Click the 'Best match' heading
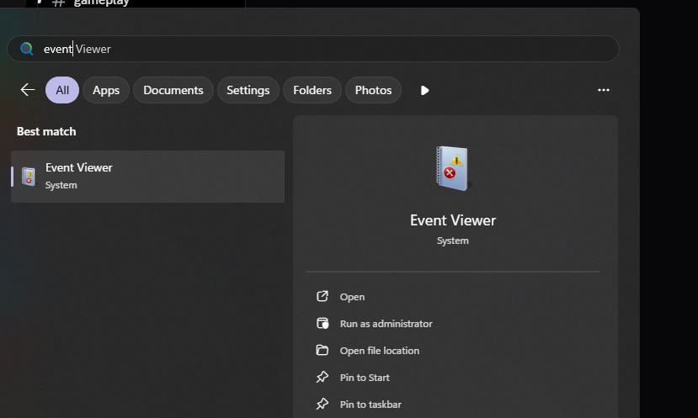Screen dimensions: 698x418 tap(46, 132)
